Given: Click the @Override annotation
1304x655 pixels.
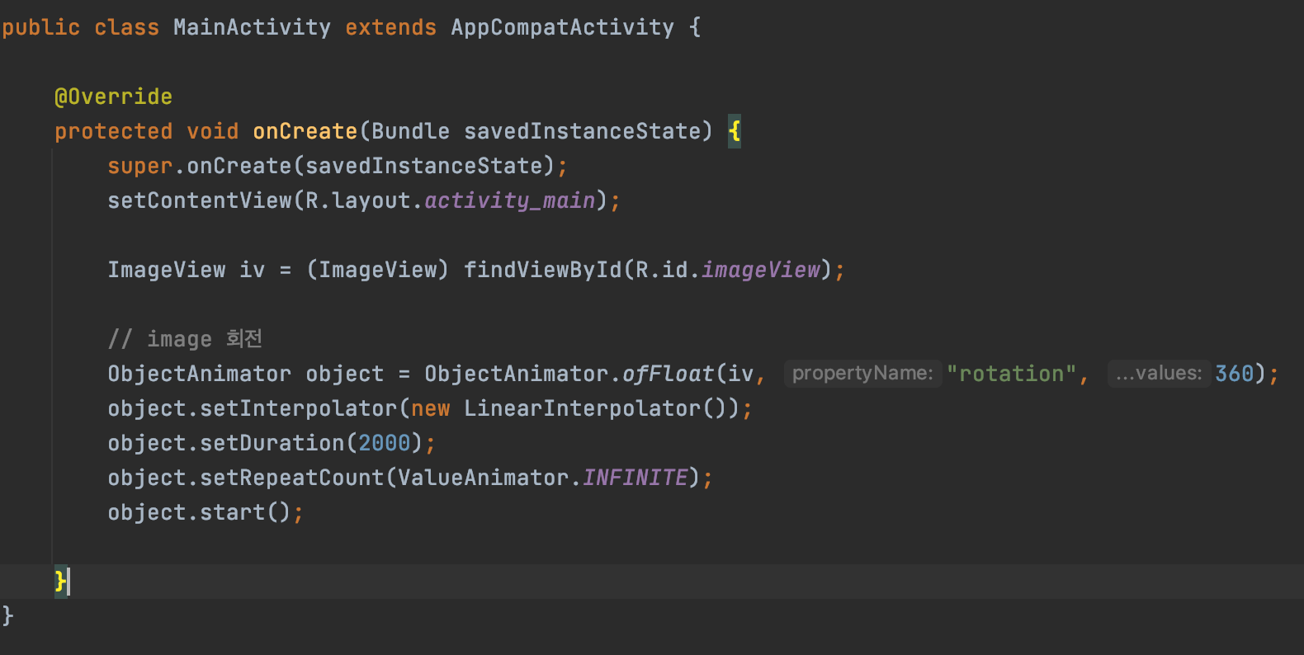Looking at the screenshot, I should 113,97.
